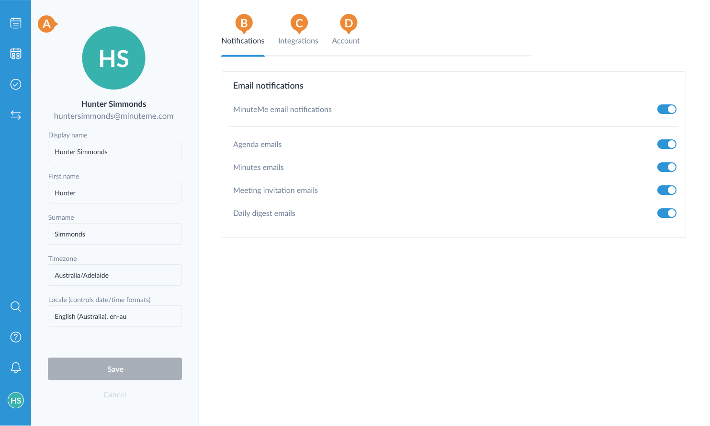Viewport: 710px width, 426px height.
Task: Open the Timezone Australia/Adelaide dropdown
Action: 115,275
